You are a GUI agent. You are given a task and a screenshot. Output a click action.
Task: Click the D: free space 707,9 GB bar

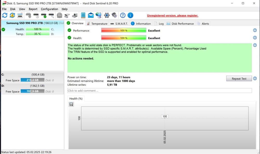point(32,91)
